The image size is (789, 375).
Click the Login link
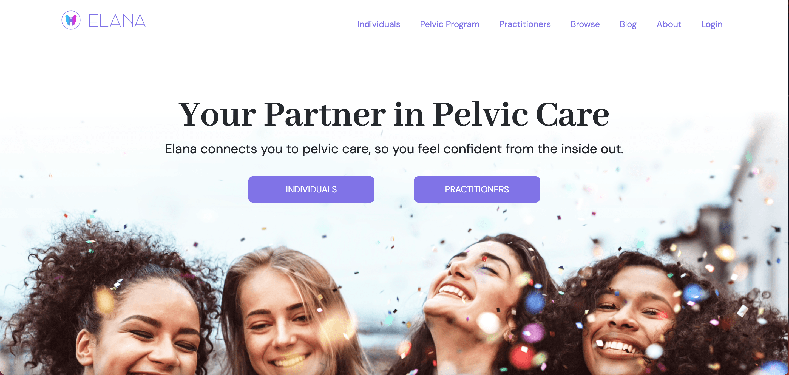point(711,24)
